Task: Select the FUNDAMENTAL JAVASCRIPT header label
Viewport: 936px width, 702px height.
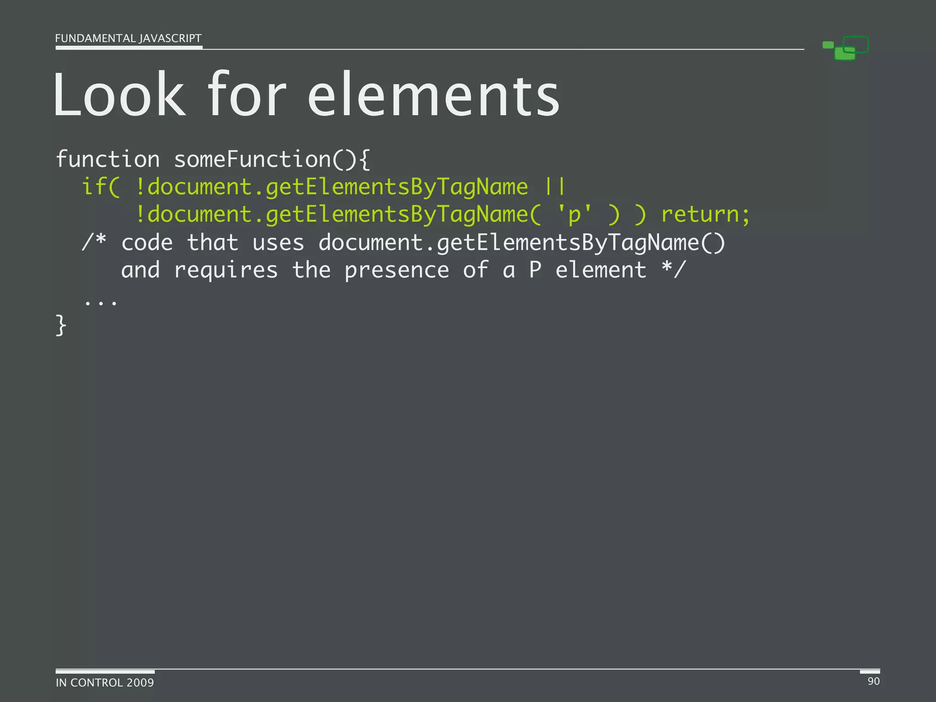Action: pyautogui.click(x=128, y=38)
